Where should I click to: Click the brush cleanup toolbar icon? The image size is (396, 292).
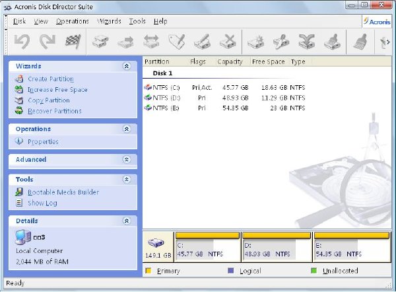coord(360,42)
